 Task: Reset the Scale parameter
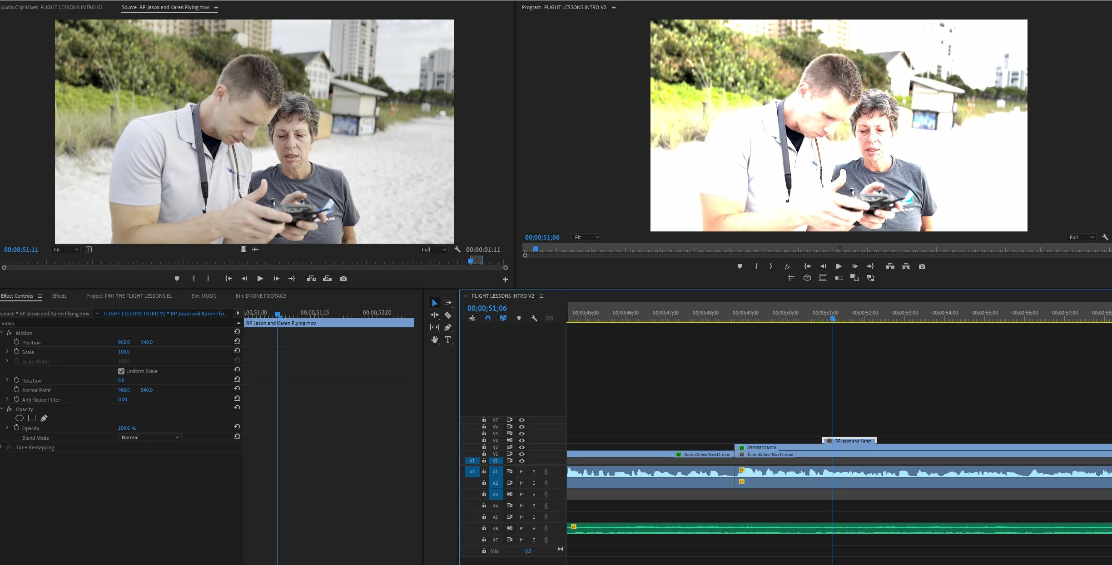[237, 351]
